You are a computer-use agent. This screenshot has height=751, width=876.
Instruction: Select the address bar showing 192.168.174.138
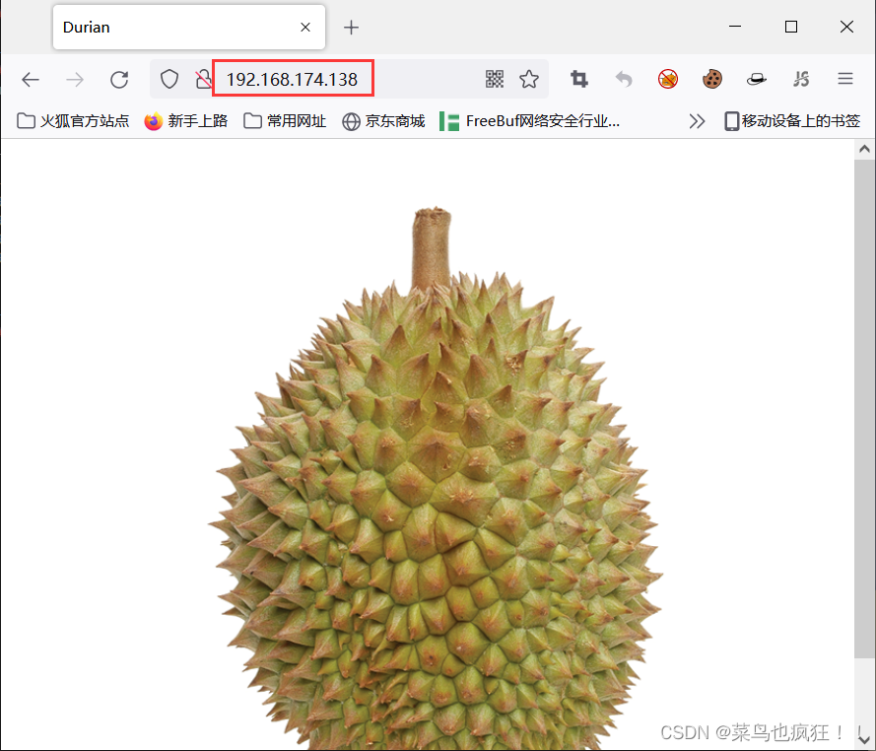coord(293,79)
